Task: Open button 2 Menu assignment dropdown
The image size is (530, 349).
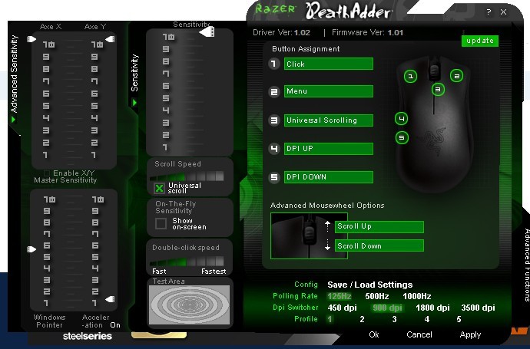Action: (329, 91)
